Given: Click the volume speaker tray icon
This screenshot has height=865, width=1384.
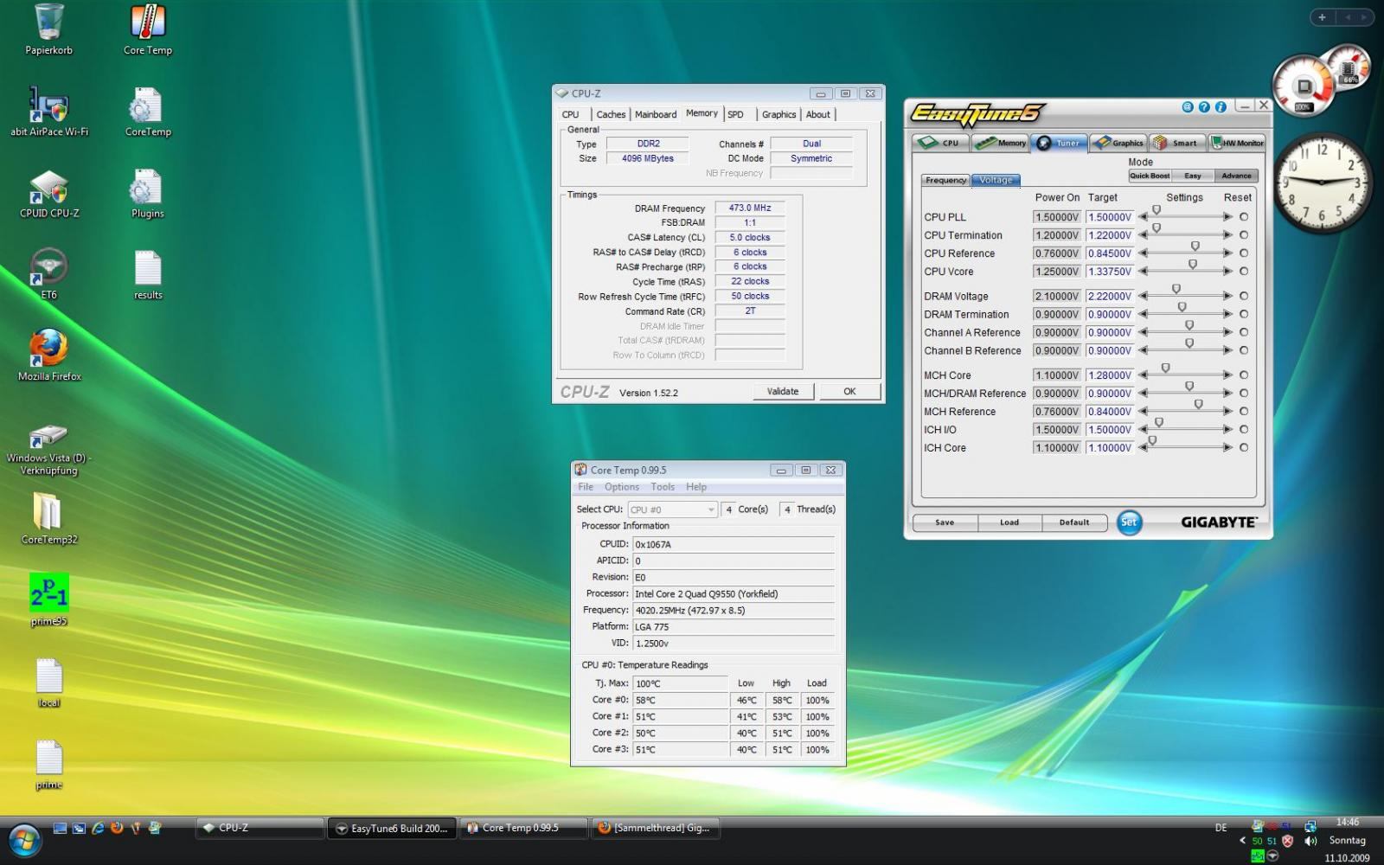Looking at the screenshot, I should 1310,841.
